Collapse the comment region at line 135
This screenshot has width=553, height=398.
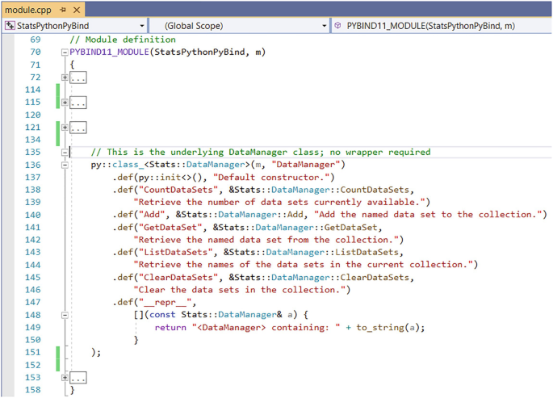65,153
